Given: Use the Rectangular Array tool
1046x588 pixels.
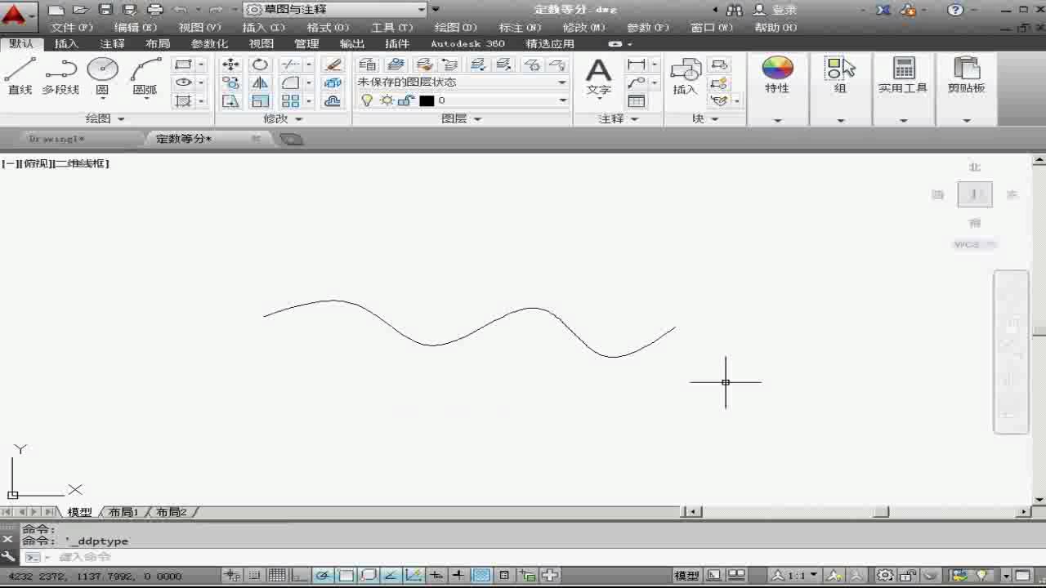Looking at the screenshot, I should pyautogui.click(x=290, y=101).
